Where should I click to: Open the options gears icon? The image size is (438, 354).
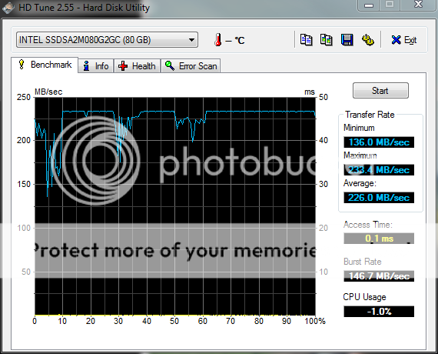tap(368, 40)
